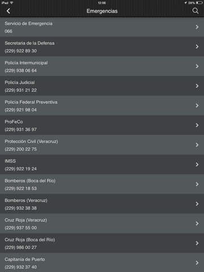Tap the chevron beside Policia Intermunicipal

(197, 66)
